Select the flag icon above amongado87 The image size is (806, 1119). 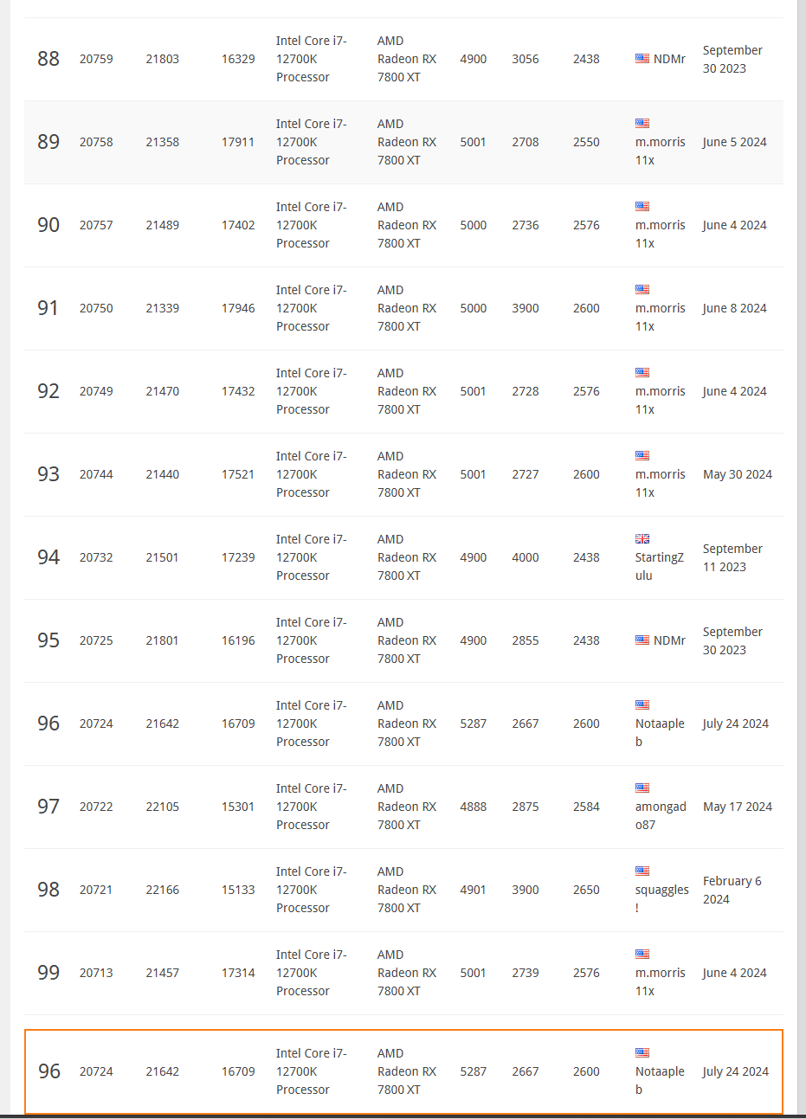[642, 788]
